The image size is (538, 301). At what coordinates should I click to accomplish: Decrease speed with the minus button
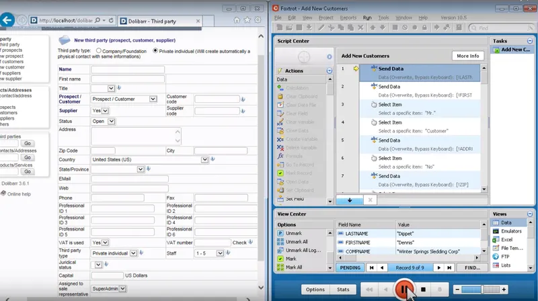[x=457, y=290]
